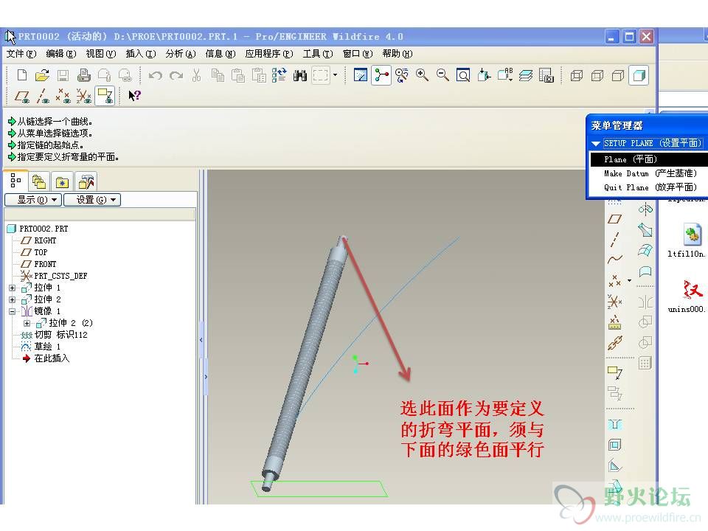The image size is (708, 531).
Task: Click the Cut scissors icon
Action: 196,75
